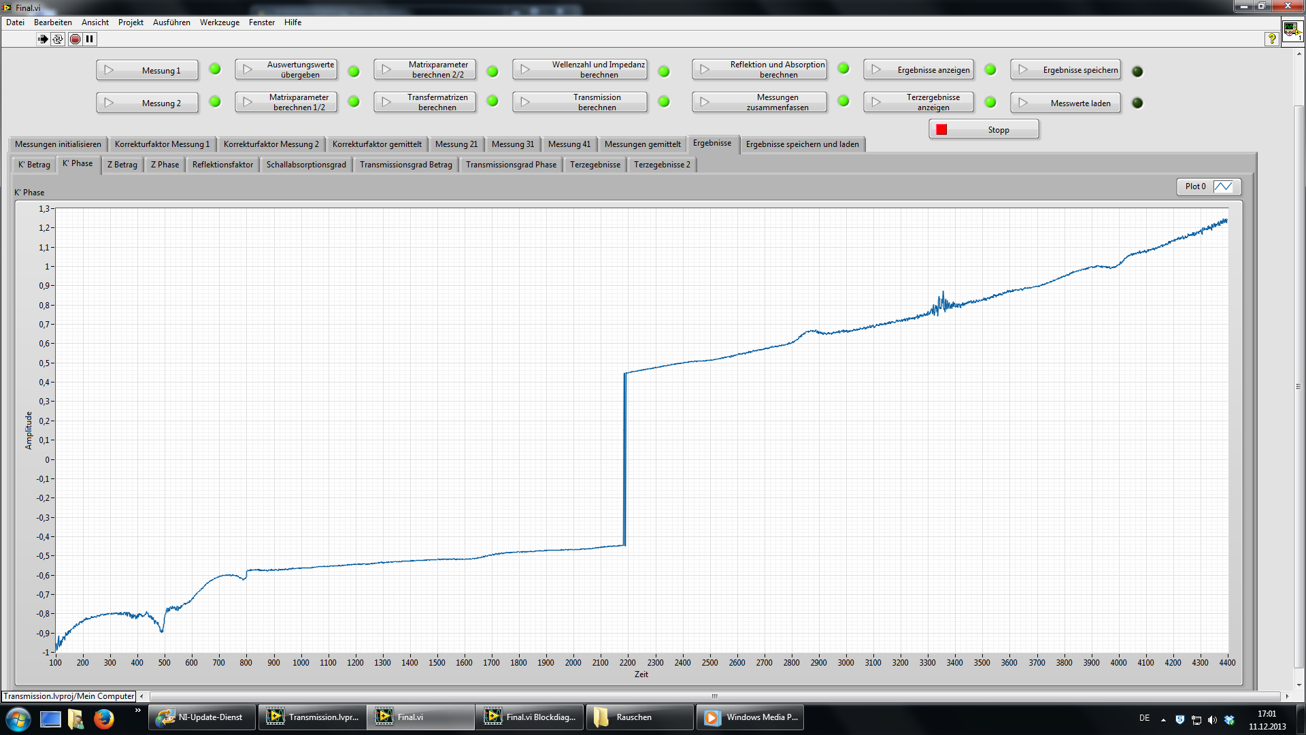Image resolution: width=1306 pixels, height=735 pixels.
Task: Show hidden system tray icons arrow
Action: point(1163,720)
